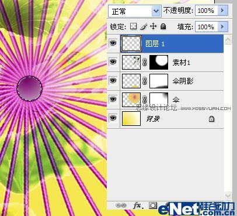Viewport: 237px width, 216px height.
Task: Toggle mask link icon on 素材1 layer
Action: point(145,62)
